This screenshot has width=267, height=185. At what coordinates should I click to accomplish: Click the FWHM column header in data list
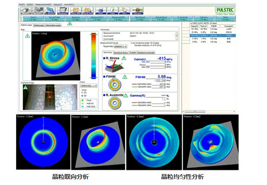(214, 26)
